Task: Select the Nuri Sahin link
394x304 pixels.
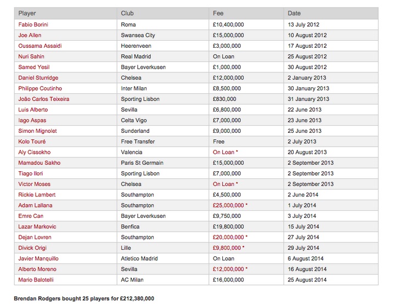Action: pyautogui.click(x=32, y=57)
